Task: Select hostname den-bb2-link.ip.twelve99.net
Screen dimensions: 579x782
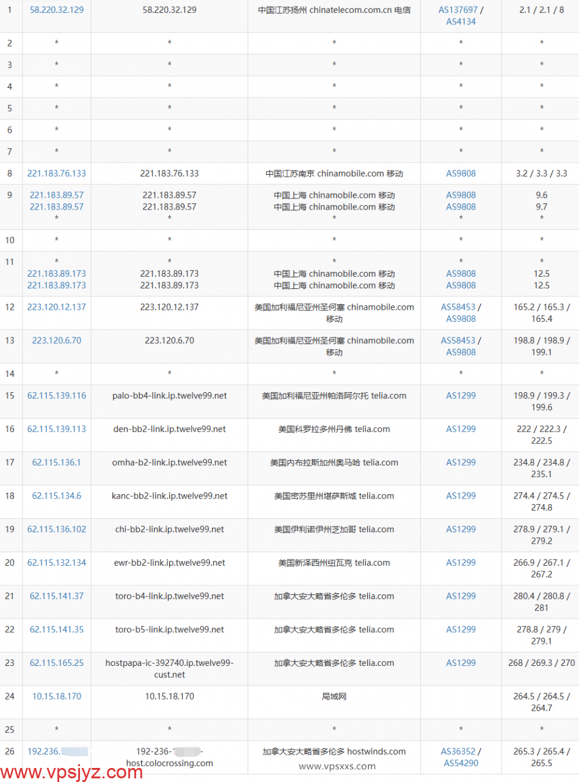Action: click(x=169, y=429)
